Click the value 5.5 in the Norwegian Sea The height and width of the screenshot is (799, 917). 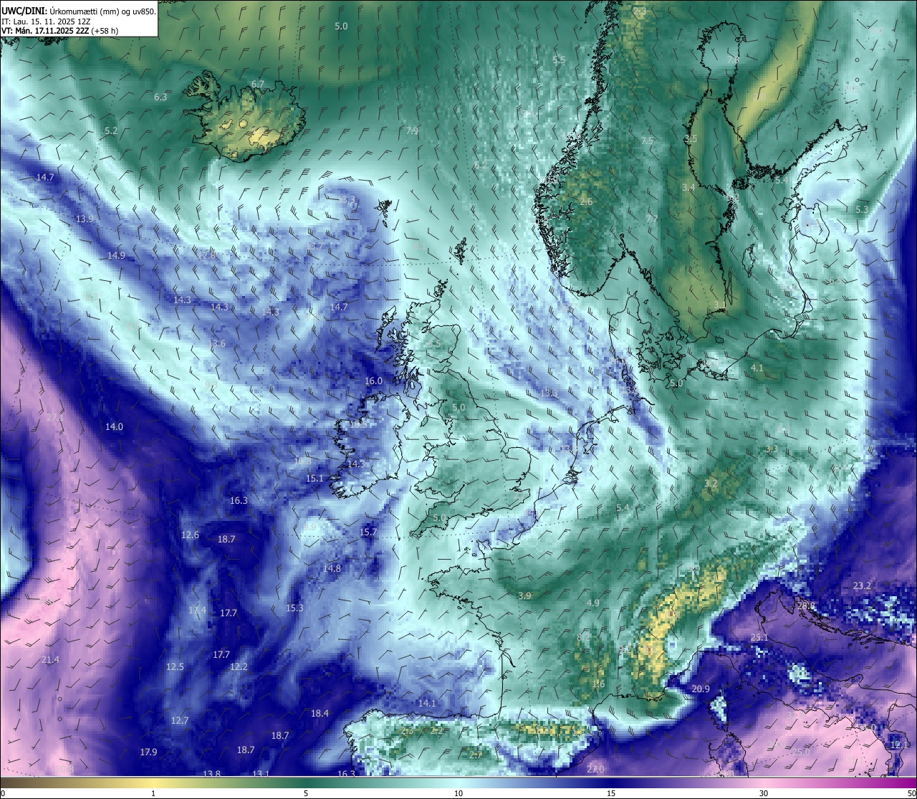point(559,59)
